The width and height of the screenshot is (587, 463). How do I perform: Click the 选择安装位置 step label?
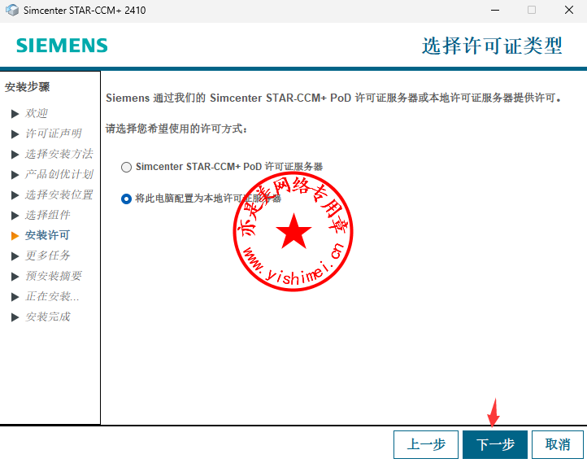(x=59, y=194)
